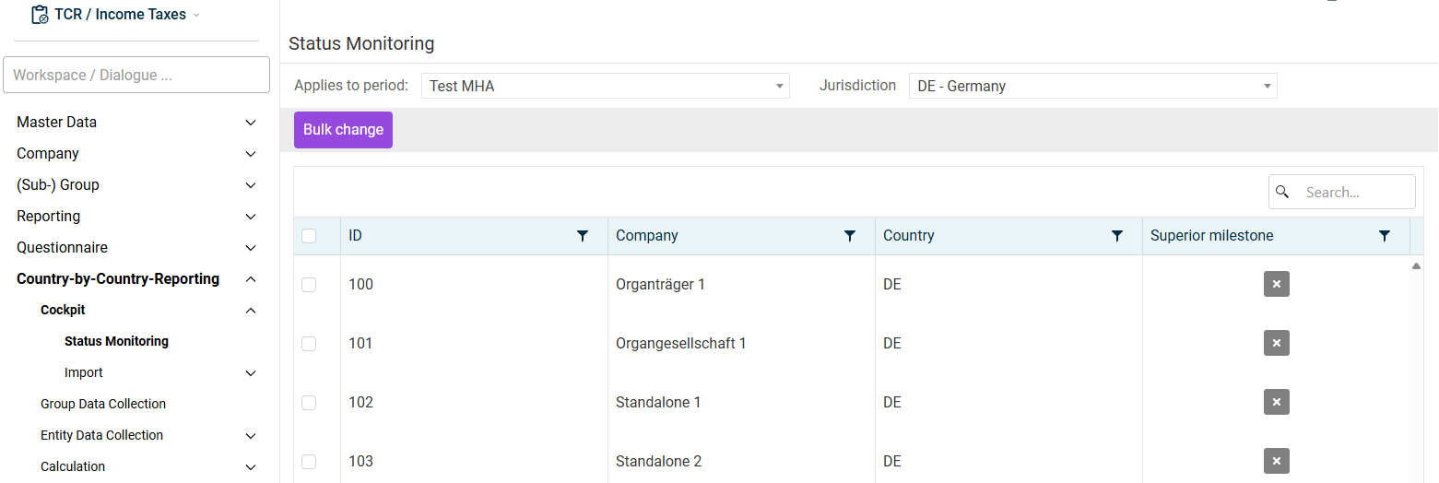Open the Company column filter

[849, 236]
